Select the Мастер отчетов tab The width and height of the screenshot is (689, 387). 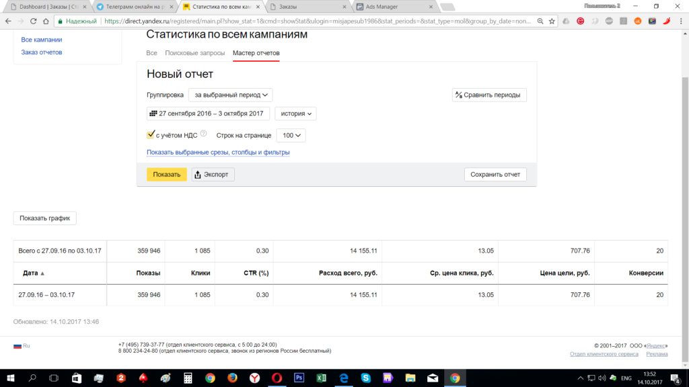pos(256,53)
